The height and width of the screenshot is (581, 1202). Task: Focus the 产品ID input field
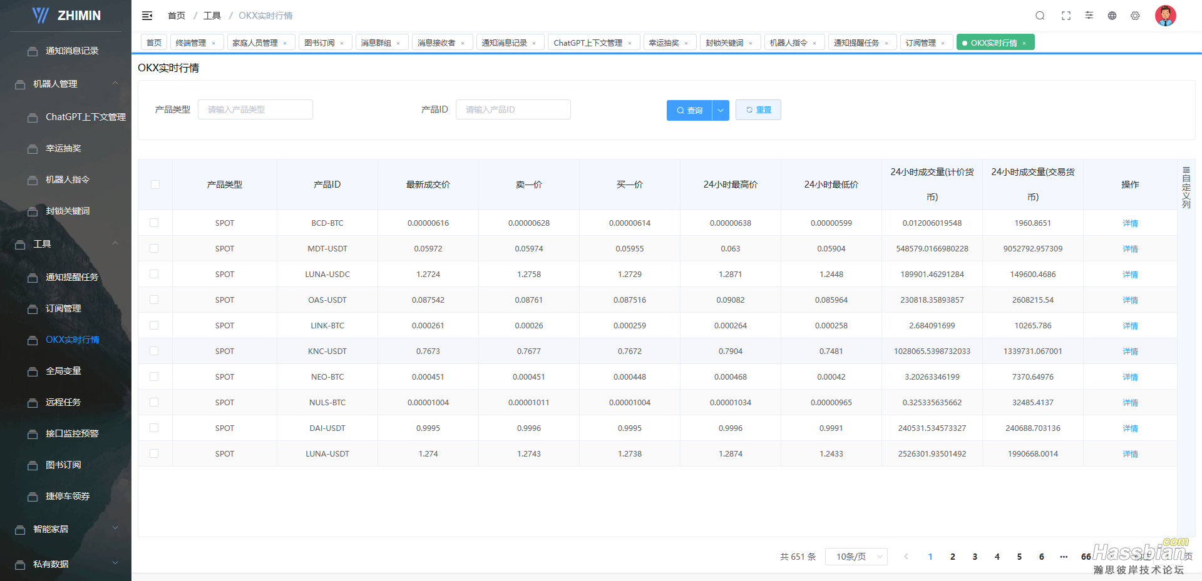click(513, 109)
